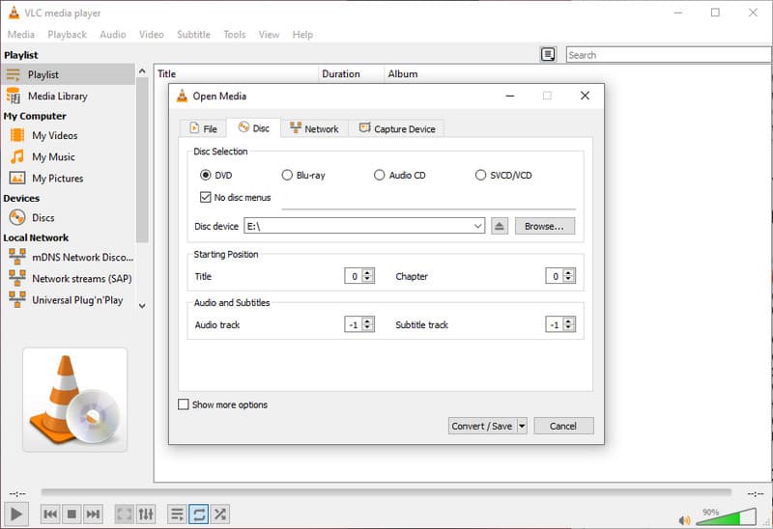This screenshot has width=773, height=529.
Task: Click the Stop playback button
Action: click(71, 515)
